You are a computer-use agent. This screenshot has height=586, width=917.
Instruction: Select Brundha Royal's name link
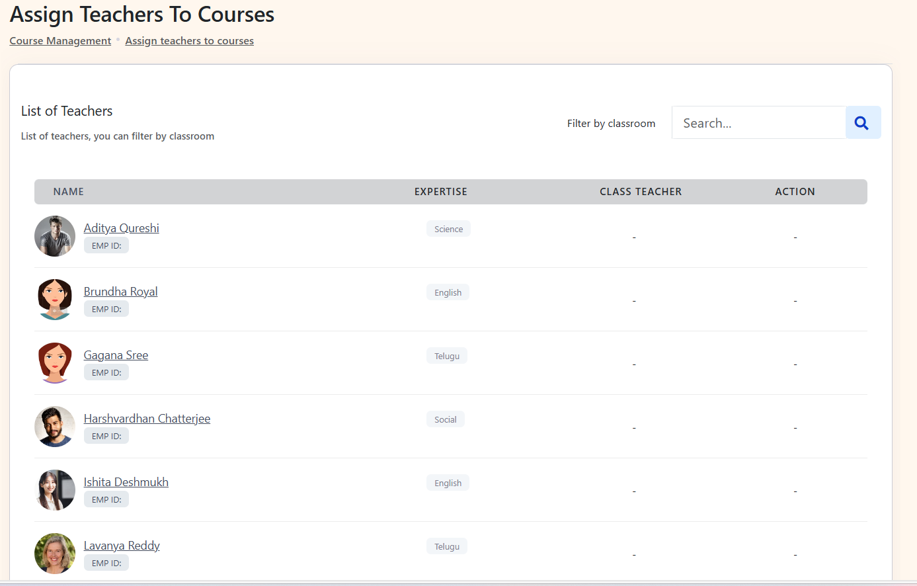coord(120,292)
